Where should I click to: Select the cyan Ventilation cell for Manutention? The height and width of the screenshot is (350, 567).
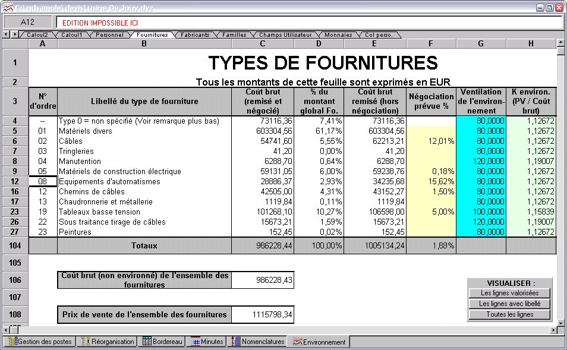tap(481, 161)
